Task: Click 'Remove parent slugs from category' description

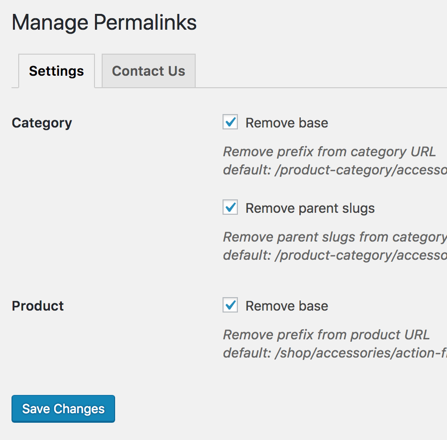Action: click(x=335, y=237)
